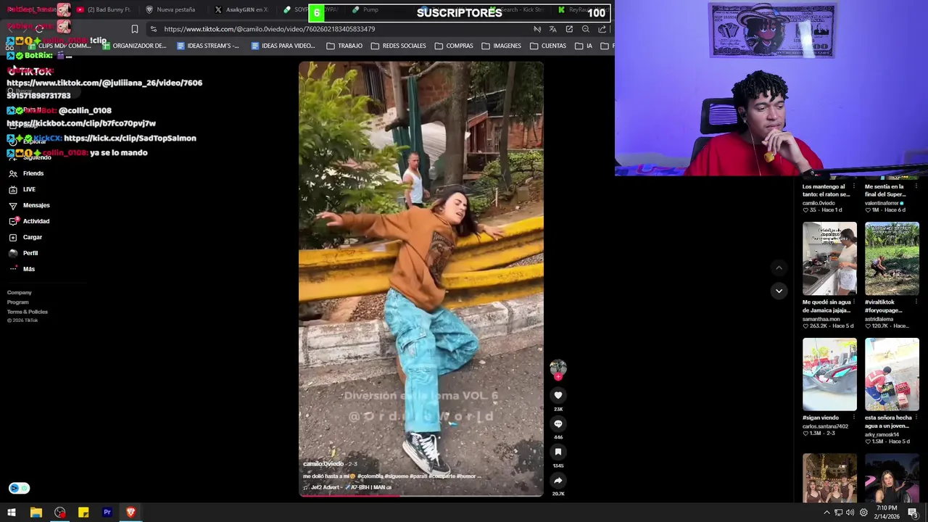Switch to the Nueva pestaña tab
928x522 pixels.
tap(170, 9)
